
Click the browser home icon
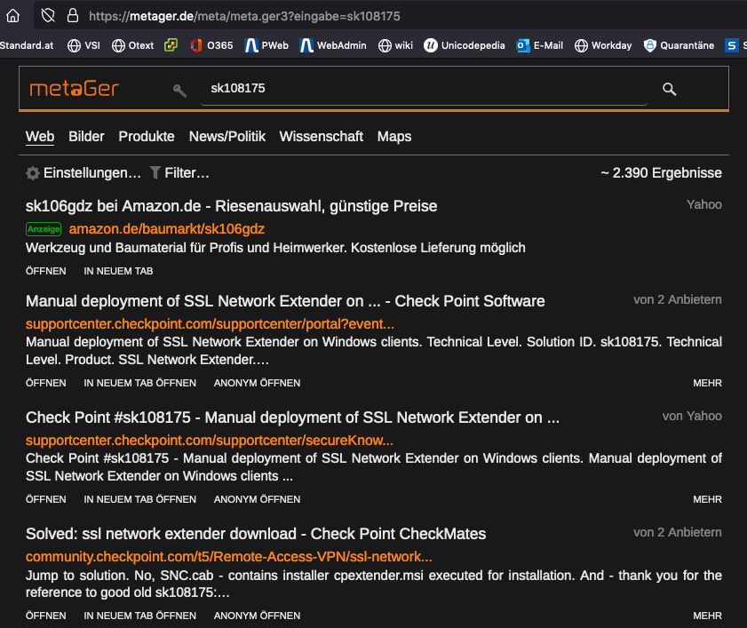pyautogui.click(x=12, y=16)
